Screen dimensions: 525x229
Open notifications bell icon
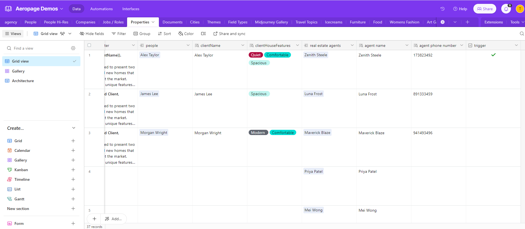(x=506, y=9)
